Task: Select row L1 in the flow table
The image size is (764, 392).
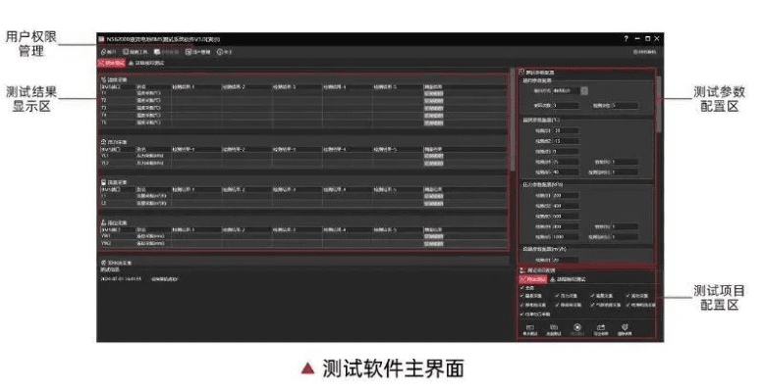Action: coord(303,196)
